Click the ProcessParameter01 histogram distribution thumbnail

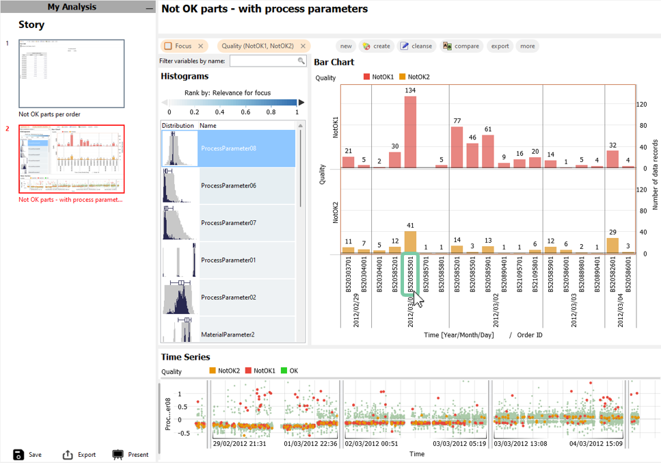point(180,260)
